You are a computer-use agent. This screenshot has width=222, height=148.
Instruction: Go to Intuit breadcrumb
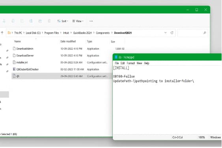(66, 33)
